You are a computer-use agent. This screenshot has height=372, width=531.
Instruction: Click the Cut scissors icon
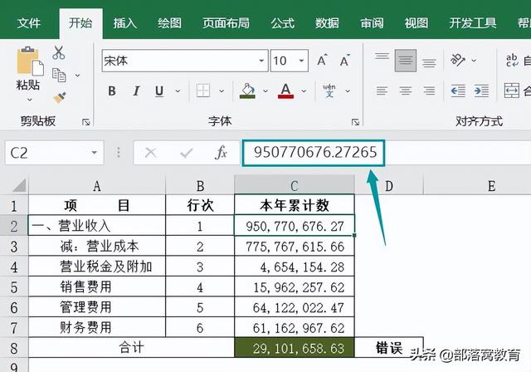pyautogui.click(x=59, y=52)
